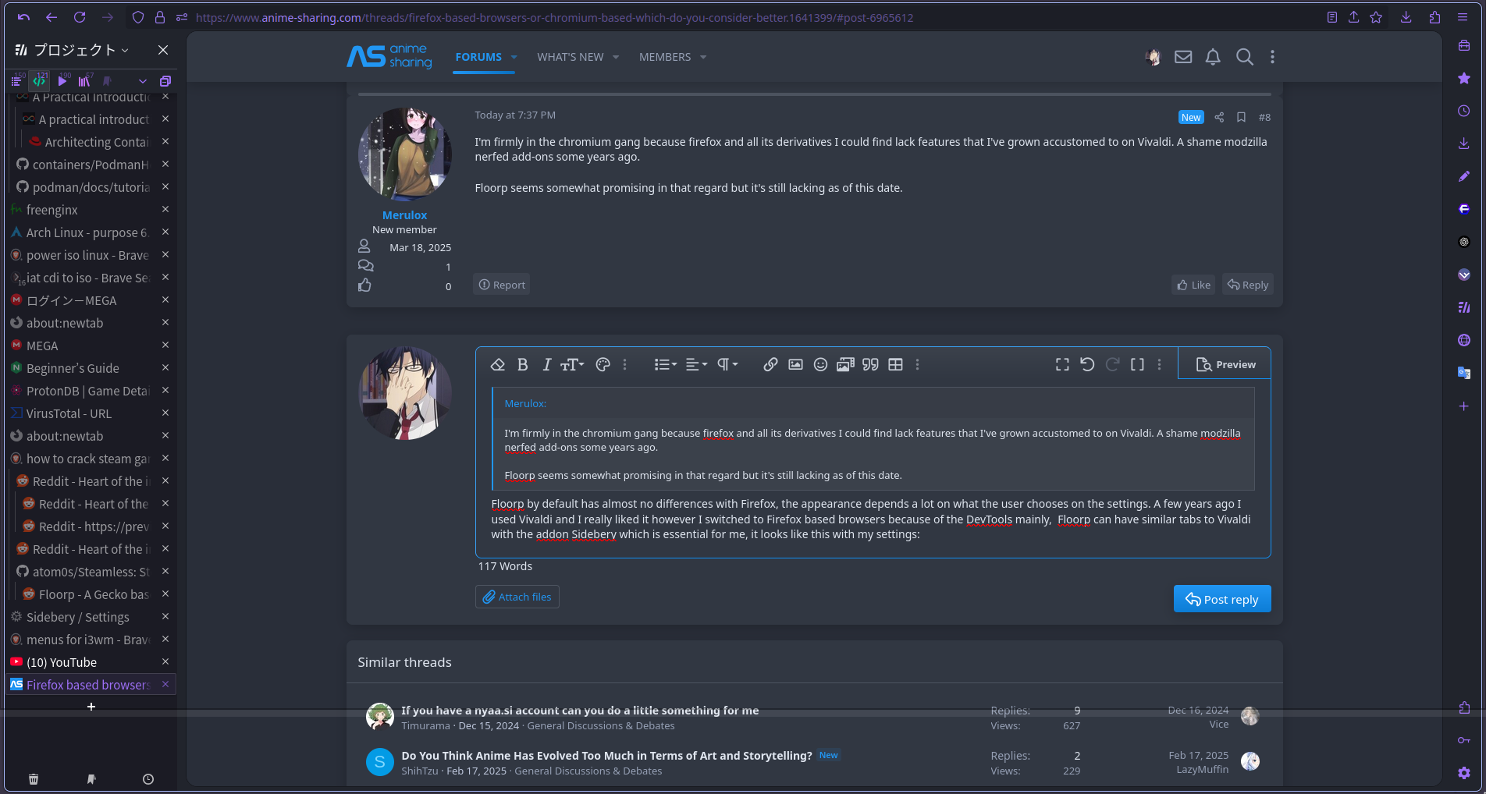Viewport: 1486px width, 794px height.
Task: Toggle italic formatting in reply editor
Action: click(546, 364)
